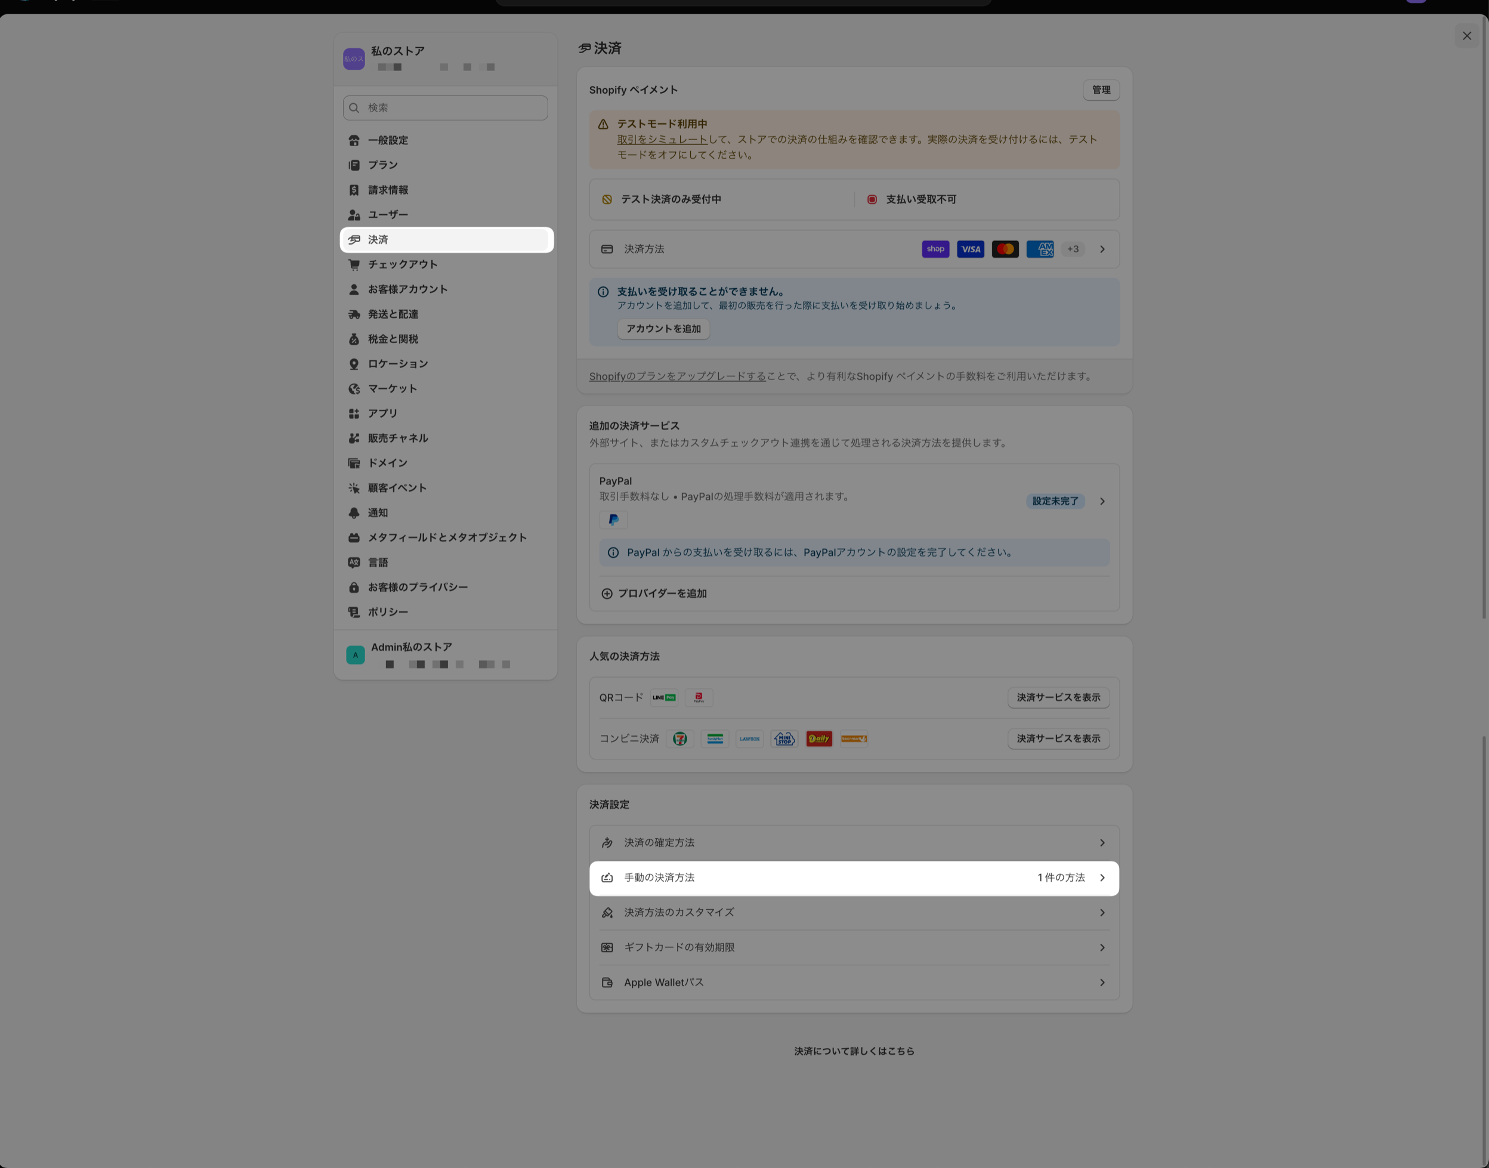Screen dimensions: 1489x1168
Task: Click the アカウントを追加 button
Action: pos(663,329)
